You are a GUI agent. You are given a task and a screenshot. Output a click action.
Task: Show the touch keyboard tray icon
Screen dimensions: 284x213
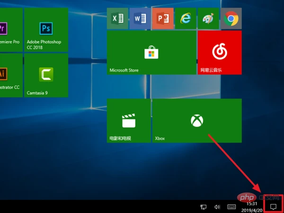tap(231, 207)
